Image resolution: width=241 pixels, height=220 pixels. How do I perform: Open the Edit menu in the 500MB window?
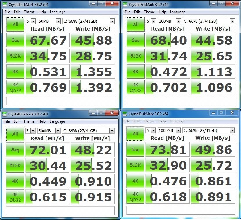(17, 121)
